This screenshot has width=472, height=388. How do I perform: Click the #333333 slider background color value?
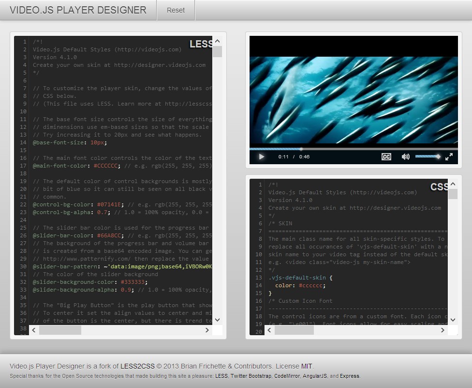tap(132, 282)
